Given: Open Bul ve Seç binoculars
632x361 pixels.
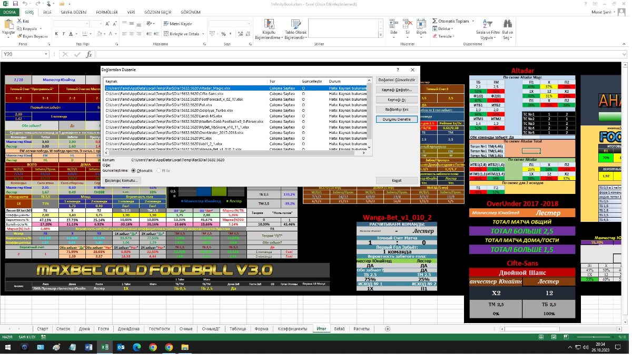Looking at the screenshot, I should [507, 29].
